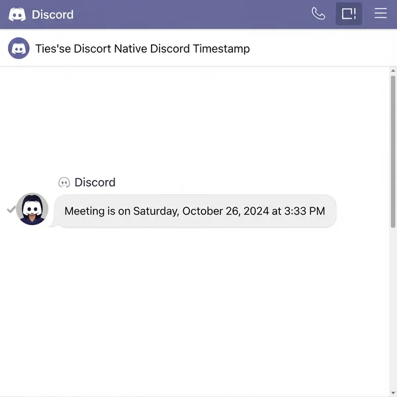The image size is (397, 397).
Task: Click the small bot icon beside the sender name
Action: tap(64, 183)
